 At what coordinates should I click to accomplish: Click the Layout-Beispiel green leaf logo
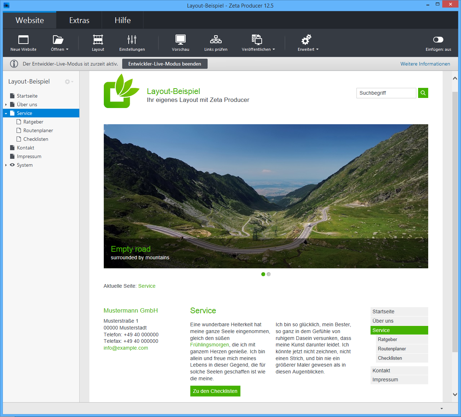coord(121,91)
